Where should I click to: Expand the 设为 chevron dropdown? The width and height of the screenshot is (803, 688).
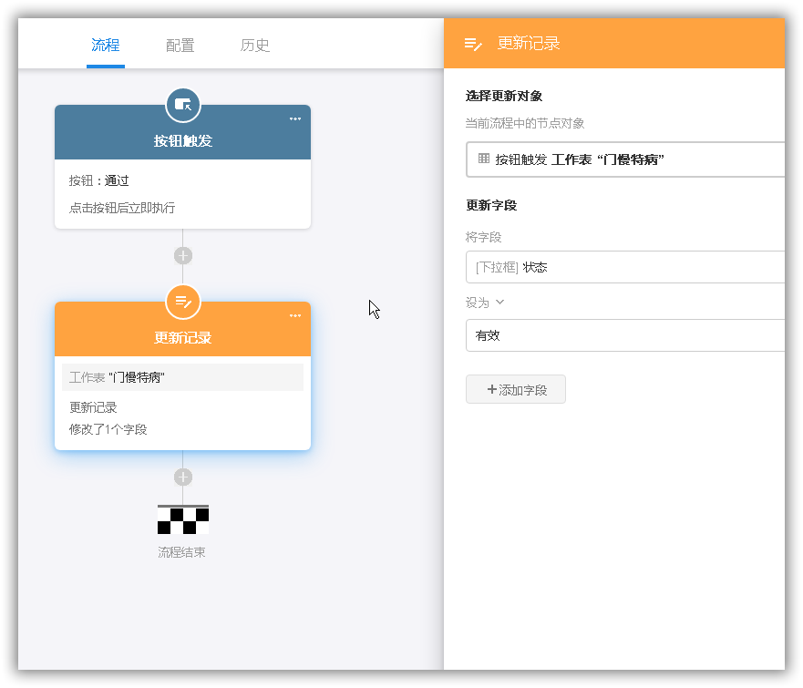(x=499, y=303)
